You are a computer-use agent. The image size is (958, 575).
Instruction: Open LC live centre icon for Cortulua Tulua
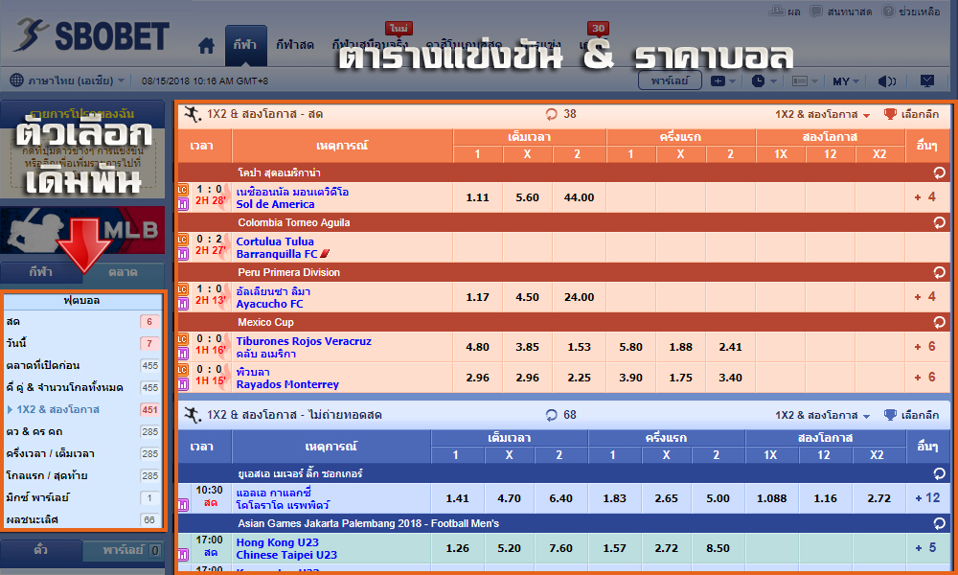coord(183,240)
